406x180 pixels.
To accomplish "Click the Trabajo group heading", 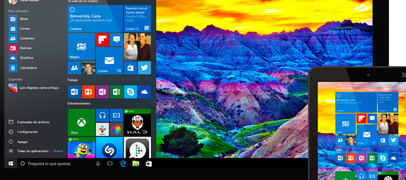I will [x=73, y=80].
